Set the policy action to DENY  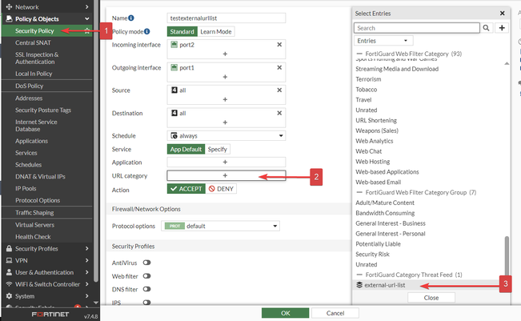(222, 189)
